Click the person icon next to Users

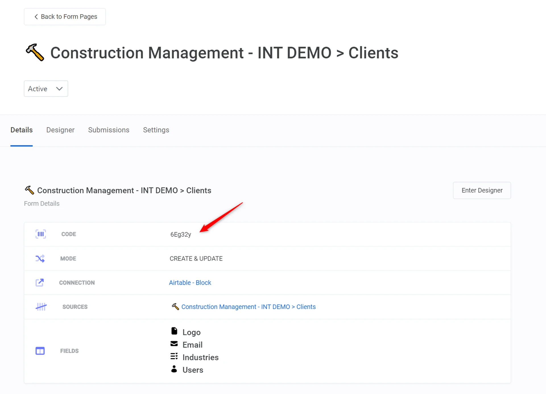click(174, 369)
